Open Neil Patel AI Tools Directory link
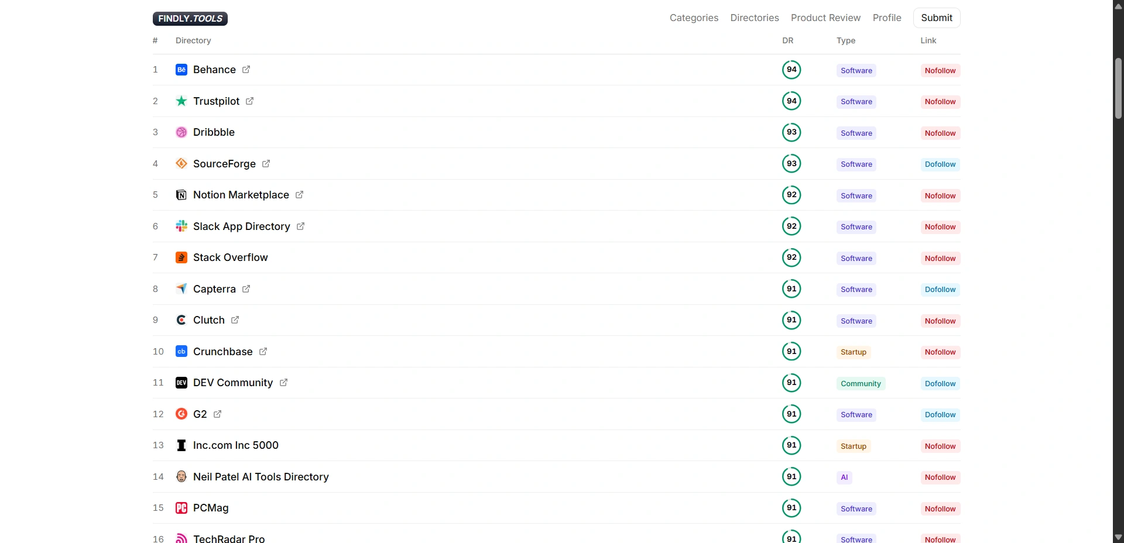Viewport: 1124px width, 543px height. [261, 477]
